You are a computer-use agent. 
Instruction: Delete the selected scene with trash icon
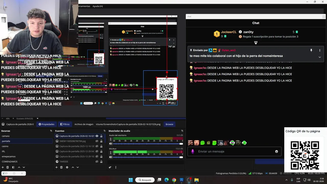point(7,167)
